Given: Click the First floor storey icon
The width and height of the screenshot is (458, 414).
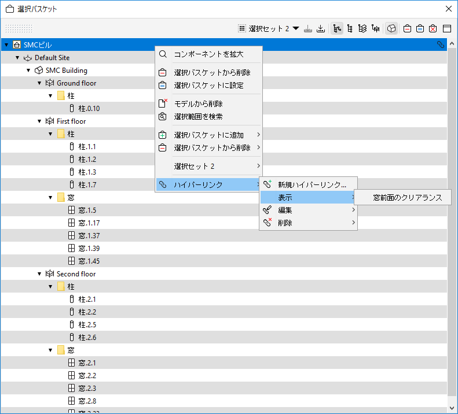Looking at the screenshot, I should (x=50, y=121).
